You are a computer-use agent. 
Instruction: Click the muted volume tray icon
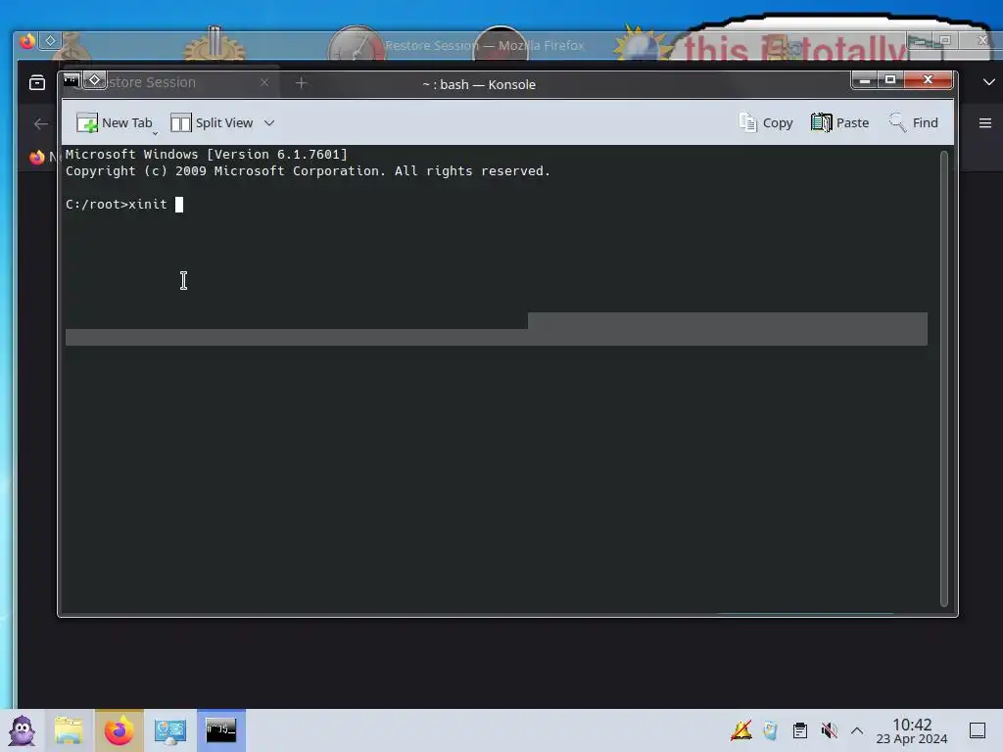pos(829,730)
